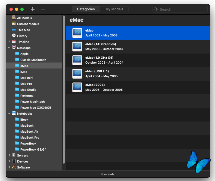
Task: Click the PowerBook folder icon
Action: [17, 143]
